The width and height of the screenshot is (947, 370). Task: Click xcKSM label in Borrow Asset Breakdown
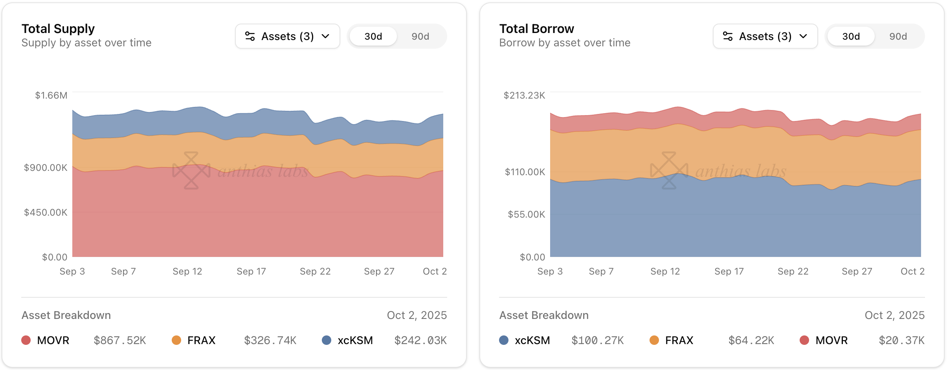pos(532,340)
